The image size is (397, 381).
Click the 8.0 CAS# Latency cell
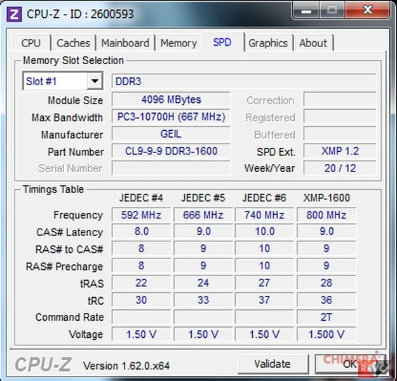coord(141,231)
